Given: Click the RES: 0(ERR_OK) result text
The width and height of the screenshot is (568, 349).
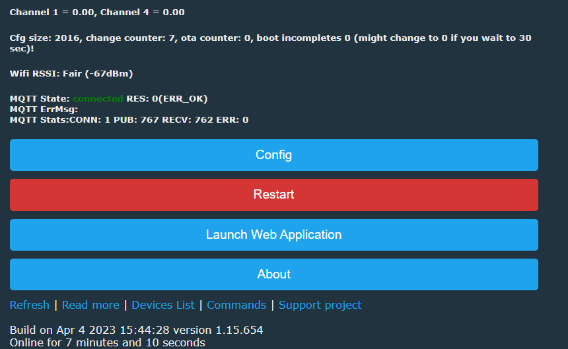Looking at the screenshot, I should pyautogui.click(x=166, y=98).
